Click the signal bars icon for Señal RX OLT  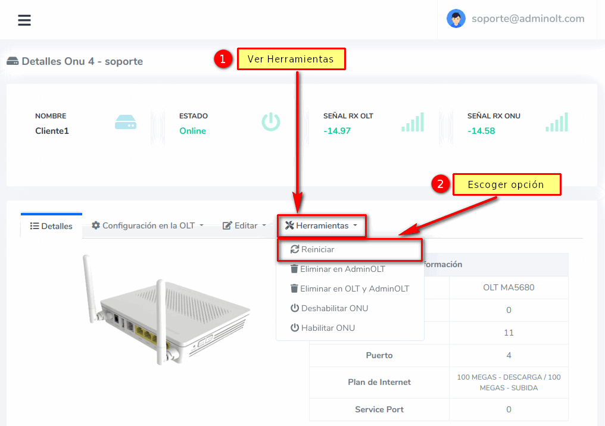point(413,123)
